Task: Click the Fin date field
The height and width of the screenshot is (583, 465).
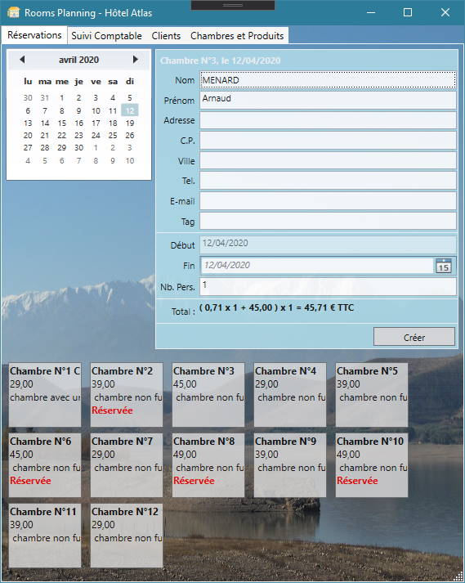Action: coord(317,266)
